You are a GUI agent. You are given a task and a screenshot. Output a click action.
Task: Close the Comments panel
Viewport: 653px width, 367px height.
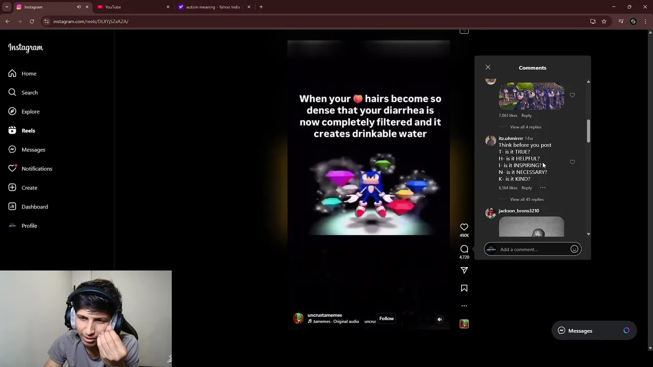click(x=488, y=67)
